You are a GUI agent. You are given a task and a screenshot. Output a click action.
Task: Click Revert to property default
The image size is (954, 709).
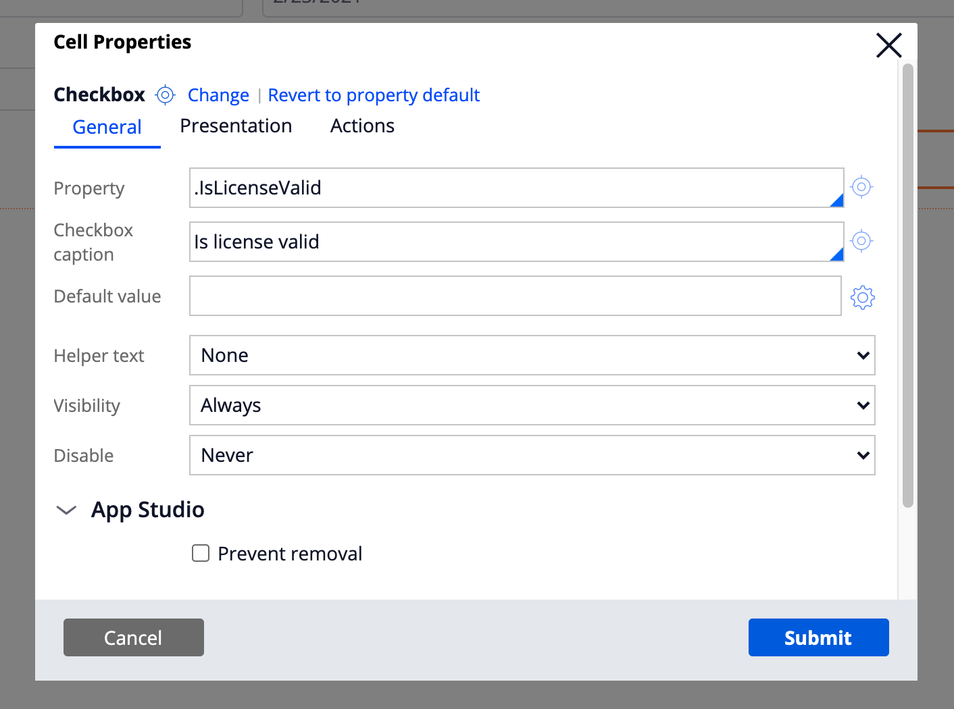[374, 95]
